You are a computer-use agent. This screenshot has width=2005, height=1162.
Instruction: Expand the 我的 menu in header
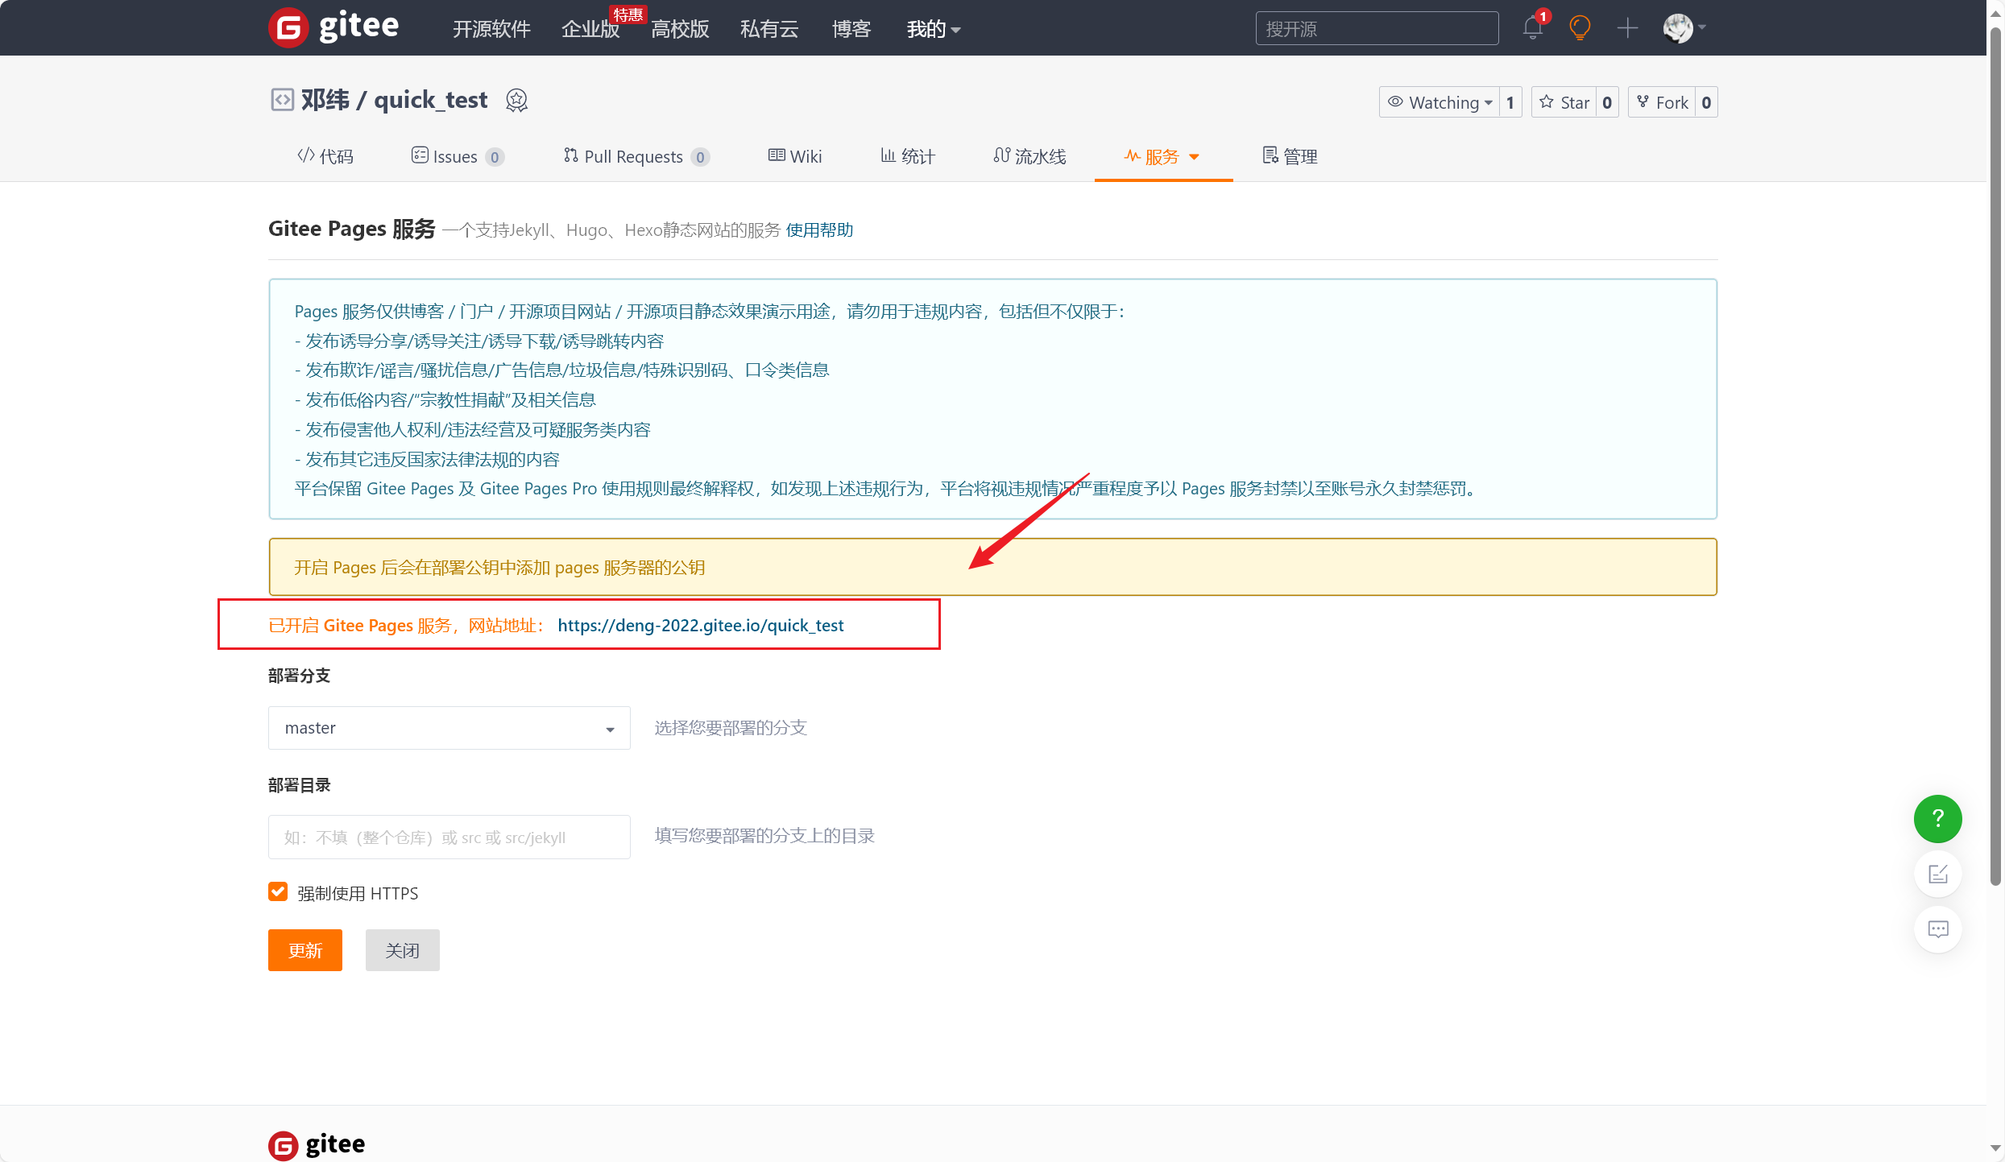pos(933,29)
